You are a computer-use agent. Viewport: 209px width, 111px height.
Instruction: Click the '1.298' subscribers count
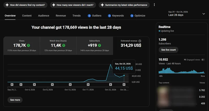tap(162, 40)
